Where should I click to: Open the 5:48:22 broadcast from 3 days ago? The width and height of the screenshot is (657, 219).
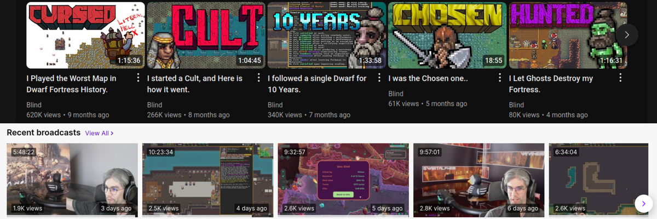pos(72,180)
